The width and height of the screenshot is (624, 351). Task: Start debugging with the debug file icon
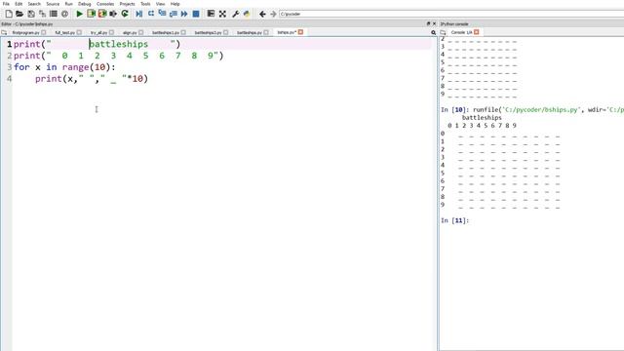pyautogui.click(x=138, y=14)
